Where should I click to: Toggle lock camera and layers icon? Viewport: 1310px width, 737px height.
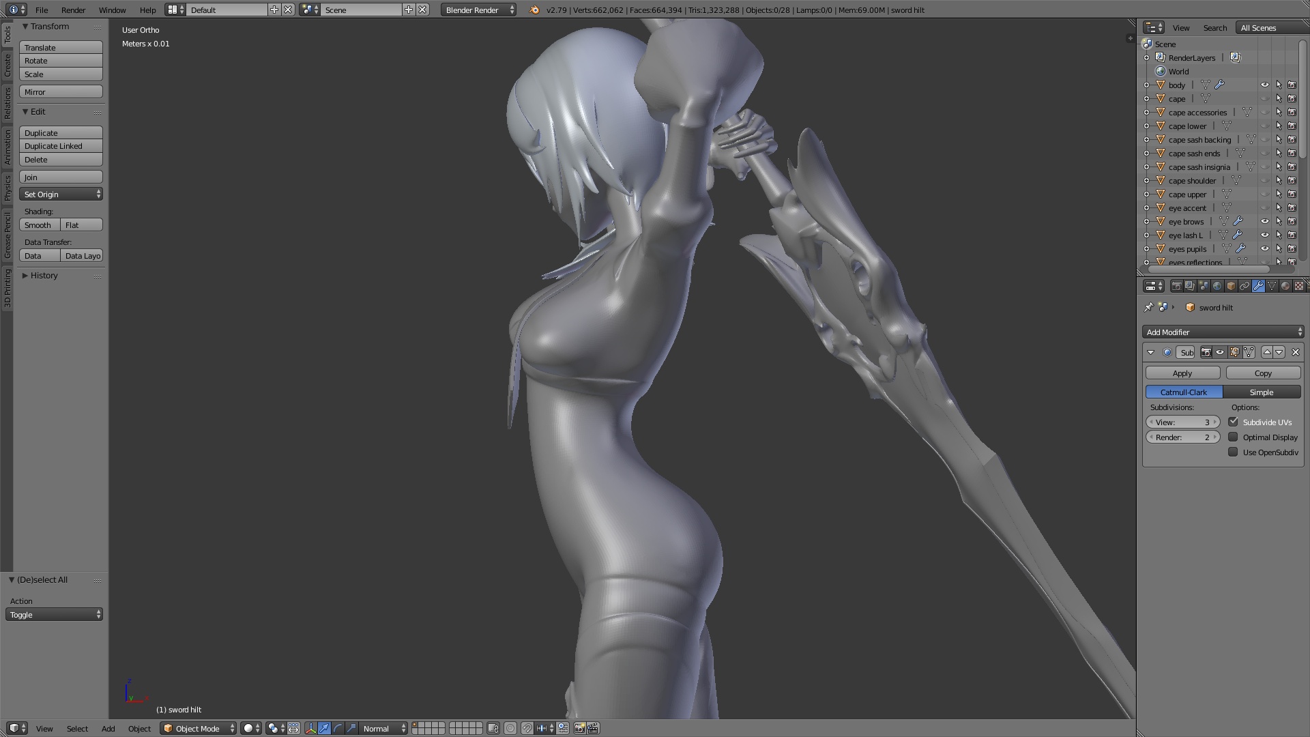[493, 728]
